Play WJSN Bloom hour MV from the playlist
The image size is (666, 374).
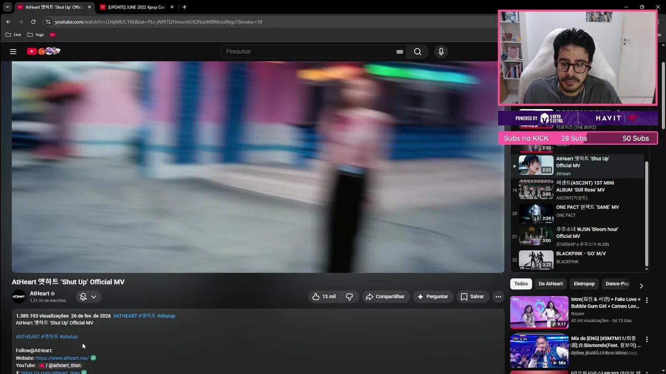579,236
